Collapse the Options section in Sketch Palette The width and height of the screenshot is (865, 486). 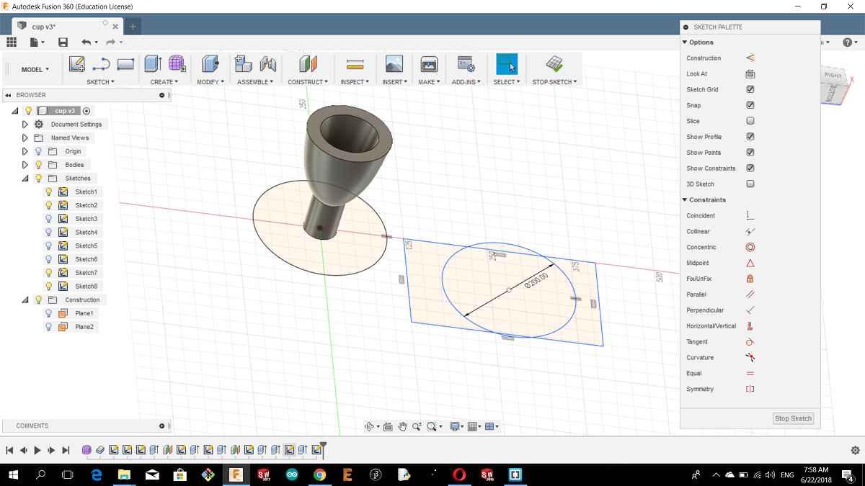tap(685, 42)
